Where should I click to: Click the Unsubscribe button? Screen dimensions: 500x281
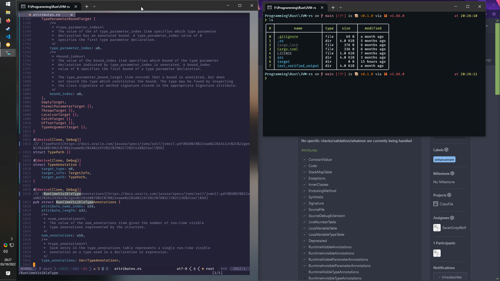click(x=450, y=277)
